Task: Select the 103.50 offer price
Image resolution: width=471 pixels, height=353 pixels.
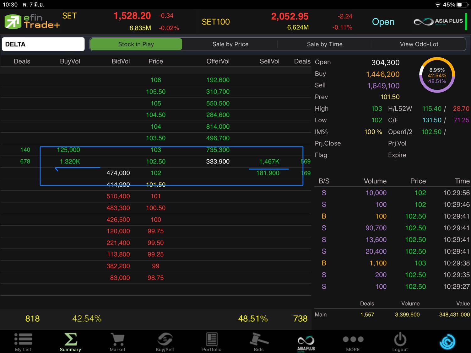Action: (x=156, y=138)
